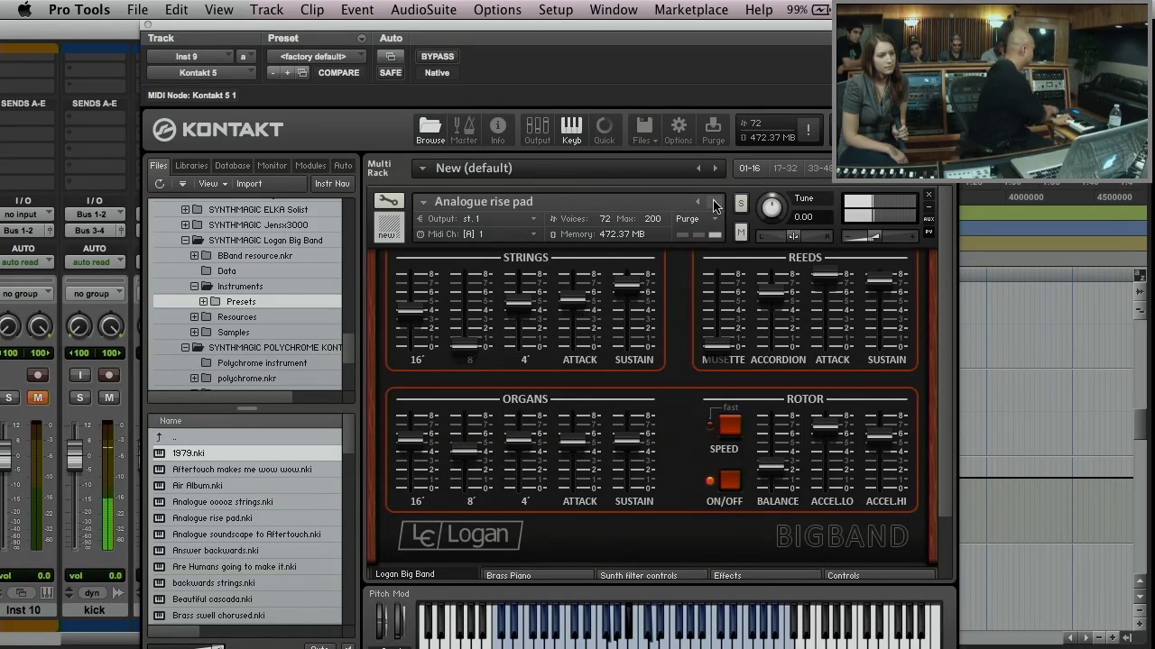Viewport: 1155px width, 649px height.
Task: Show the Kontakt Output mixer icon
Action: [537, 130]
